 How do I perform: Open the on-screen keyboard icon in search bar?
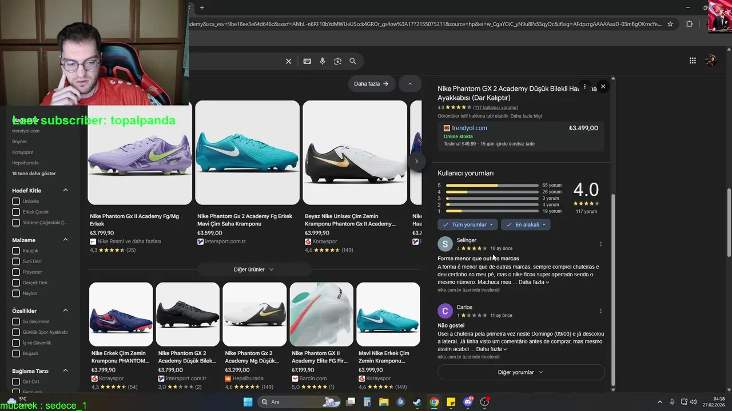[x=307, y=61]
